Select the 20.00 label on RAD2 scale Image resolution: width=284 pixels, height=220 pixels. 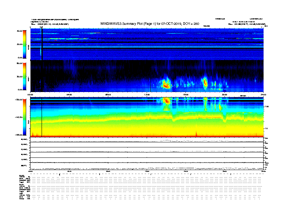[19, 44]
